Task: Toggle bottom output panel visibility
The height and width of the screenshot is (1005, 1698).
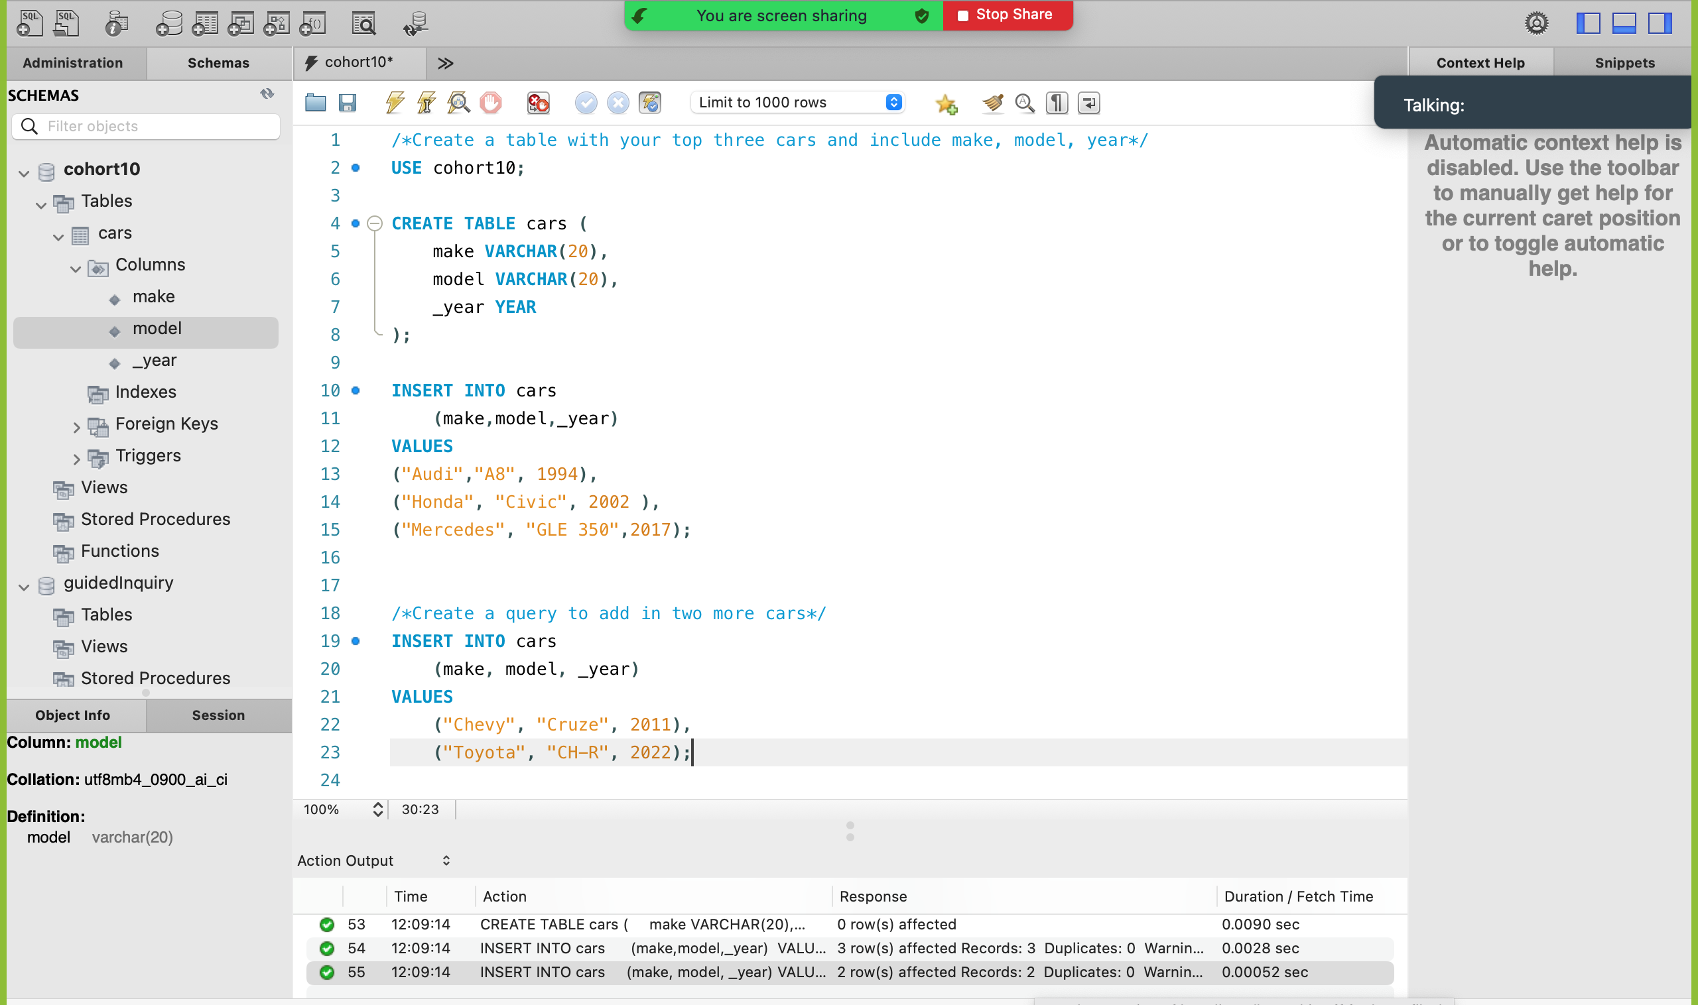Action: click(x=1624, y=24)
